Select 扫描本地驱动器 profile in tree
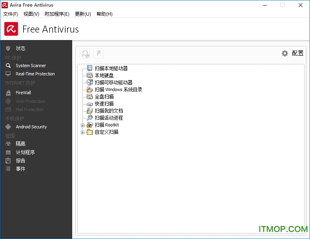 [111, 68]
